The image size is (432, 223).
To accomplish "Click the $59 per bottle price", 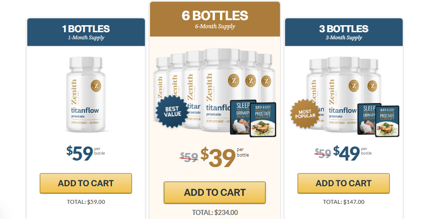I will click(x=81, y=154).
